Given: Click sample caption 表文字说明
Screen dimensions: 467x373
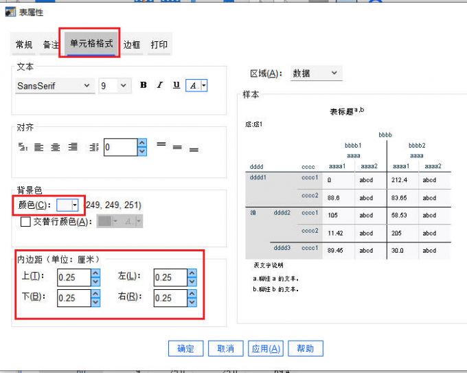Looking at the screenshot, I should click(x=269, y=265).
